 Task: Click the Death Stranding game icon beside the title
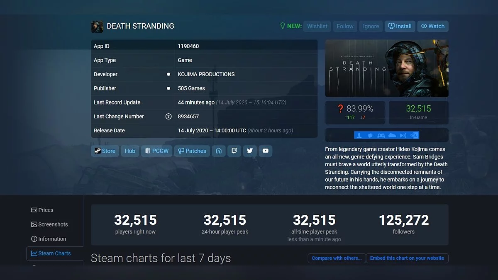(97, 26)
